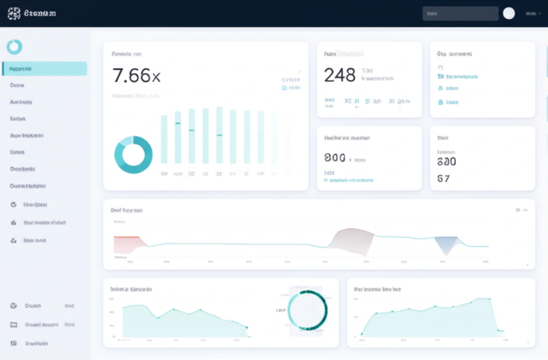Click the sliders icon at the sidebar bottom
Viewport: 548px width, 360px height.
[x=14, y=343]
